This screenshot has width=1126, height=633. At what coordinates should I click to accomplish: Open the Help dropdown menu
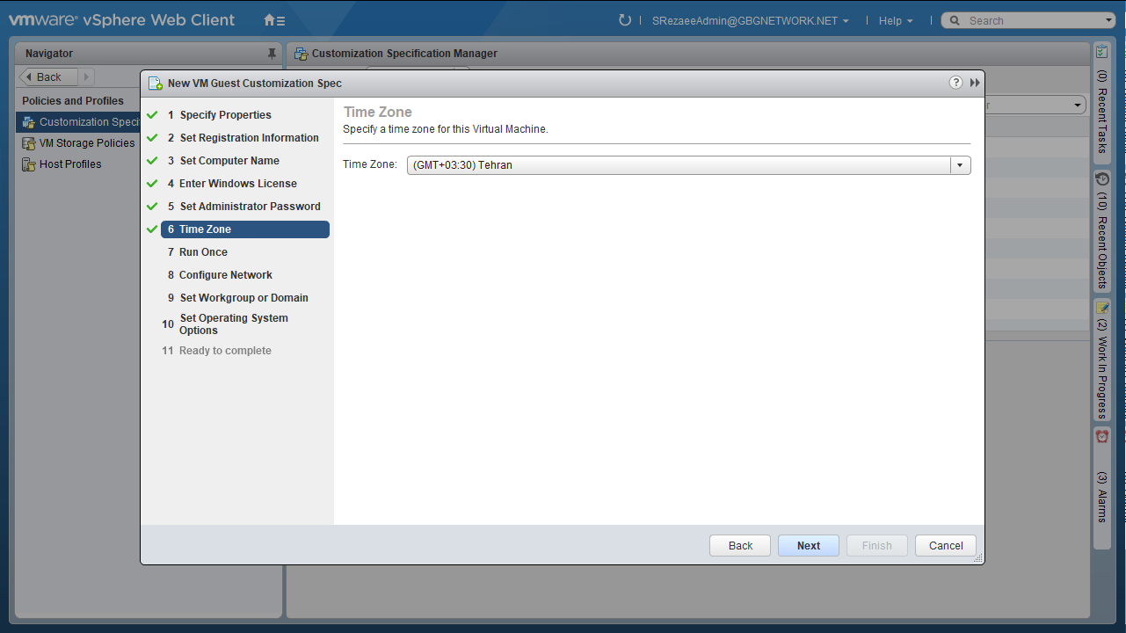coord(895,21)
